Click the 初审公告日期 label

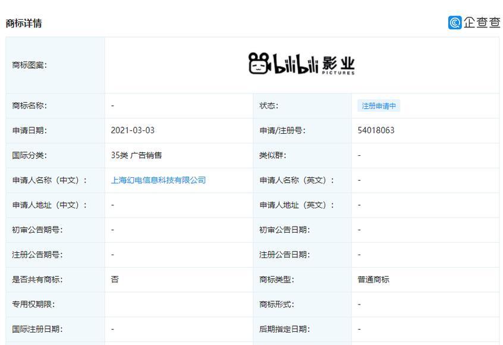coord(285,230)
